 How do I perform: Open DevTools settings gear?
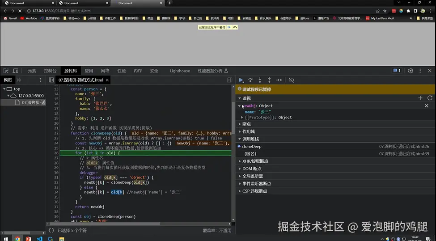click(411, 71)
